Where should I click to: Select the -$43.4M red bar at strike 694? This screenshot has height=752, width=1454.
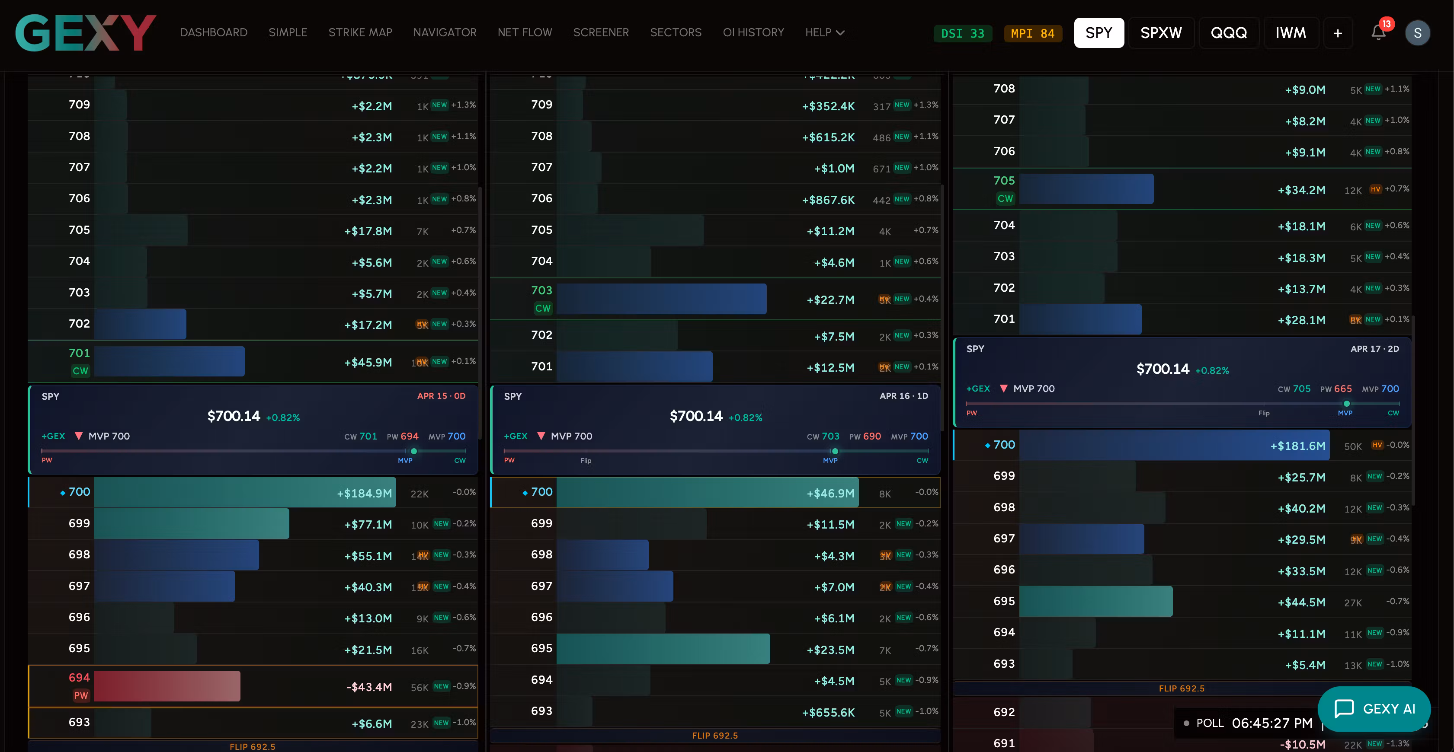[x=167, y=686]
